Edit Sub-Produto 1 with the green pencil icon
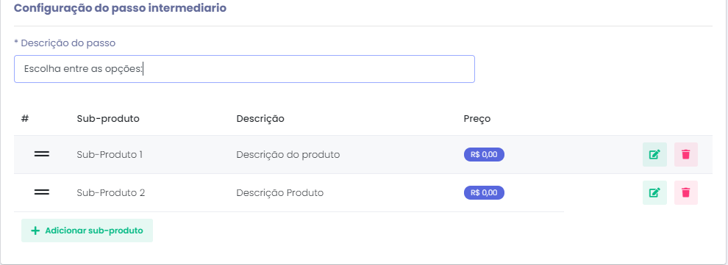This screenshot has width=728, height=265. coord(654,155)
